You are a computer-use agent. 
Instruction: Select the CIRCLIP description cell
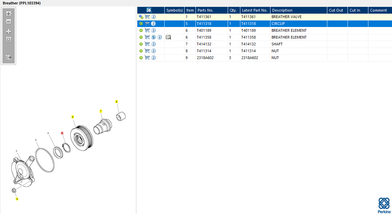tap(299, 24)
